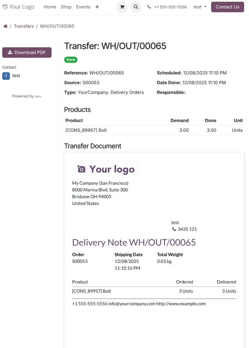249x348 pixels.
Task: Click the search magnifier icon
Action: click(x=136, y=7)
